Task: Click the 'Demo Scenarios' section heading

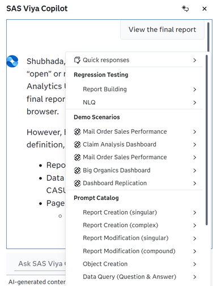Action: pos(97,117)
